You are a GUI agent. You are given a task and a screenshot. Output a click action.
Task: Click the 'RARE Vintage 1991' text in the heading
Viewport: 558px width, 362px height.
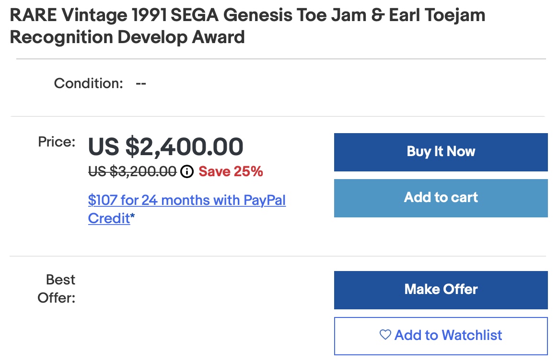(x=88, y=15)
